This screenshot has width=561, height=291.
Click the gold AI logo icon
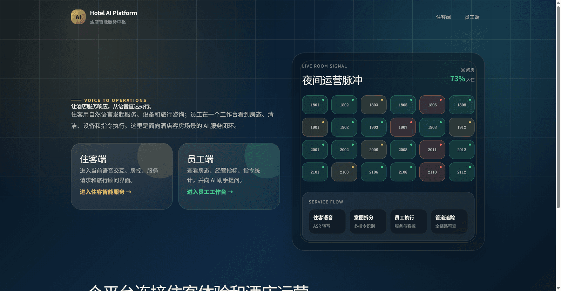[x=78, y=17]
